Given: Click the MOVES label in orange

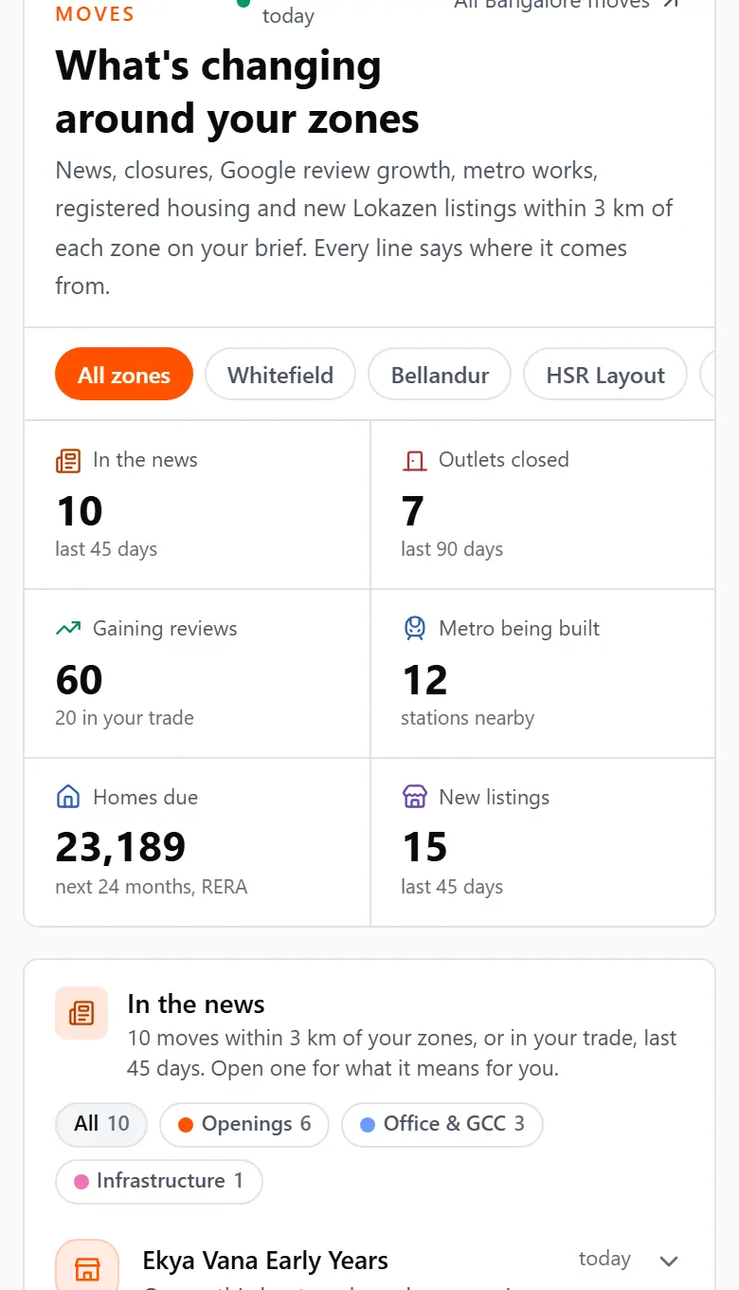Looking at the screenshot, I should point(95,13).
